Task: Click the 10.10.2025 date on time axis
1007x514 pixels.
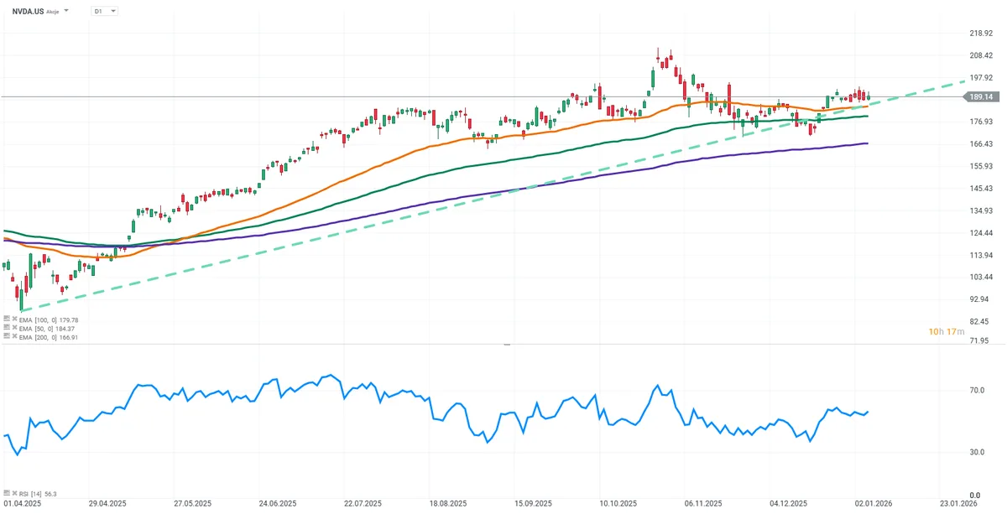Action: [x=619, y=505]
